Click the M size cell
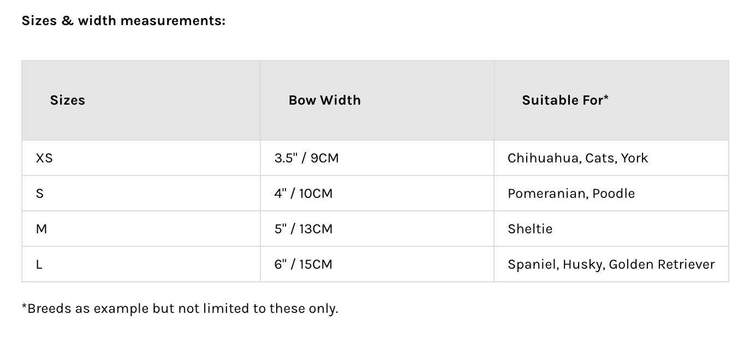750x339 pixels. tap(41, 229)
